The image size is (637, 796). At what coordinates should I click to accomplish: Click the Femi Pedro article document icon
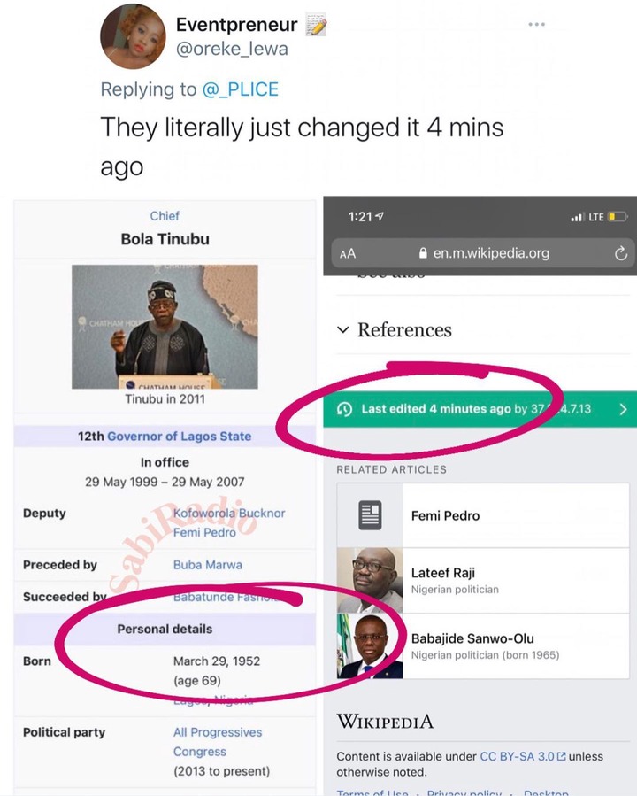tap(370, 515)
